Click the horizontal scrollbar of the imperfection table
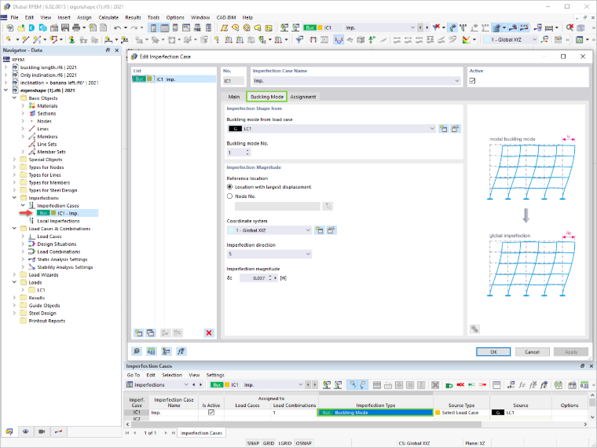 point(305,424)
